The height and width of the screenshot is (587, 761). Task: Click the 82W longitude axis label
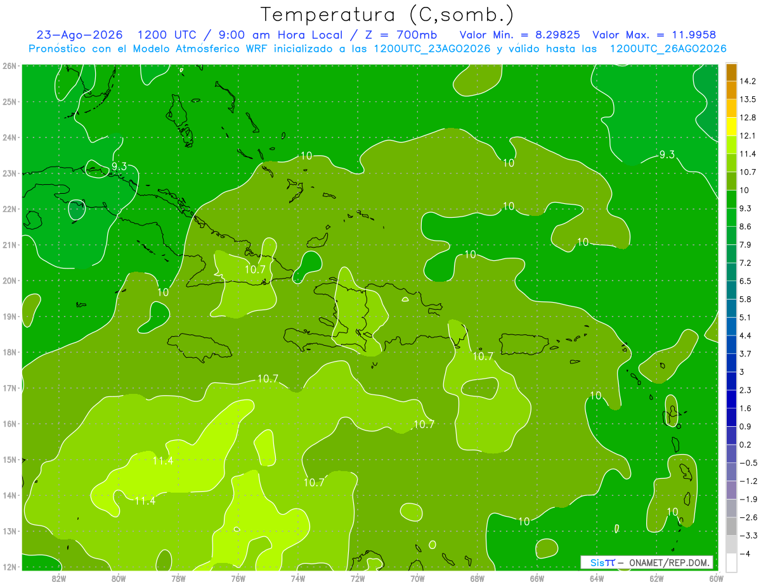[x=58, y=578]
